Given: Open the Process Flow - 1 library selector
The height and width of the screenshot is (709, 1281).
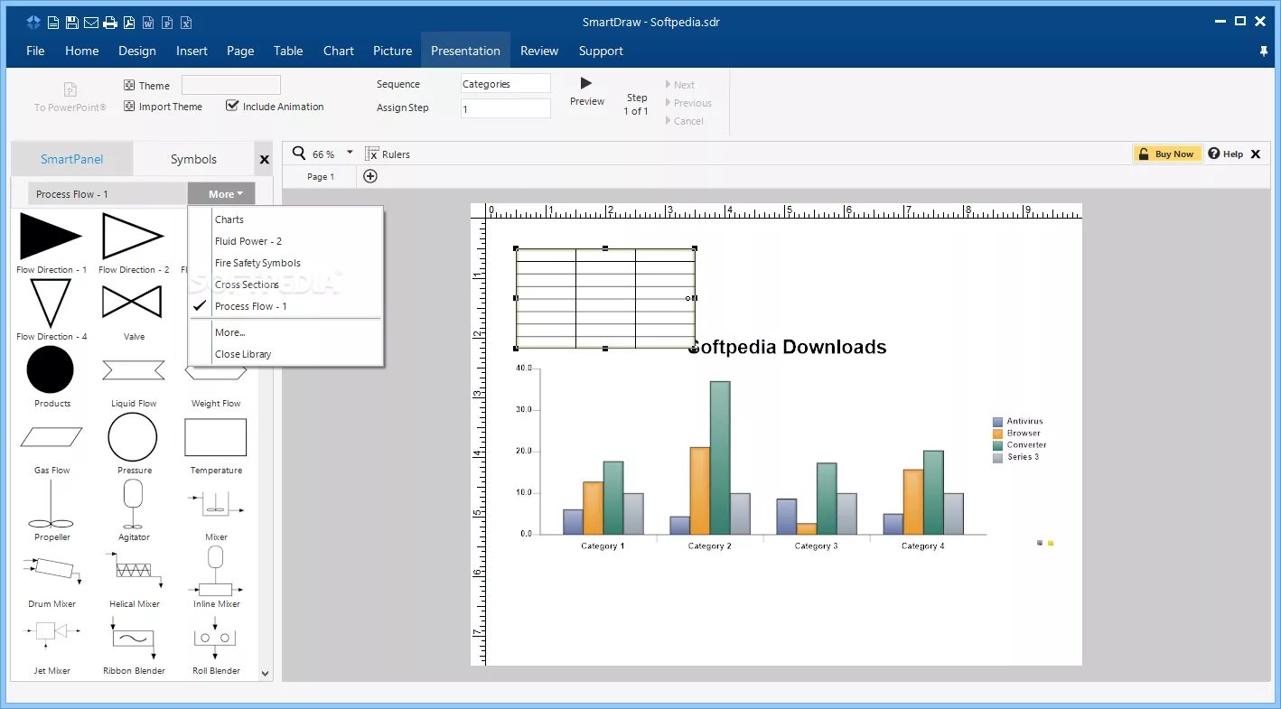Looking at the screenshot, I should 108,194.
